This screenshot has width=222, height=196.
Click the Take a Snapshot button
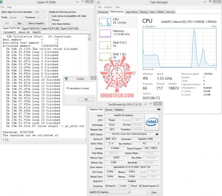[x=36, y=23]
